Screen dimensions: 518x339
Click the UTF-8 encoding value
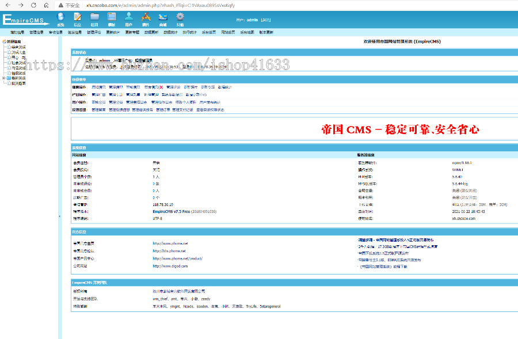[x=158, y=219]
